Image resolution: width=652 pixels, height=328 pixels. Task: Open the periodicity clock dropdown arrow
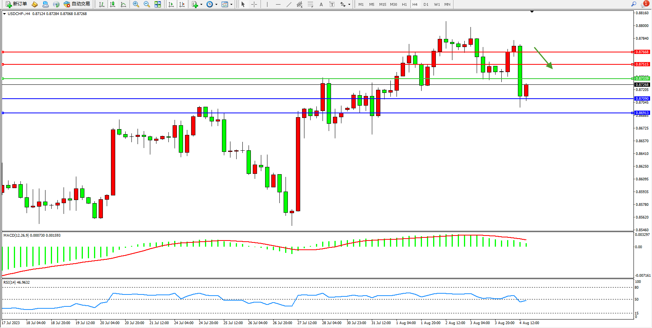click(x=216, y=5)
